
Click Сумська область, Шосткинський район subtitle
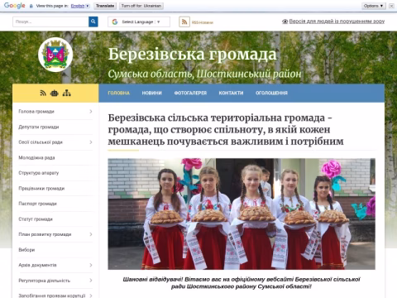pyautogui.click(x=204, y=74)
